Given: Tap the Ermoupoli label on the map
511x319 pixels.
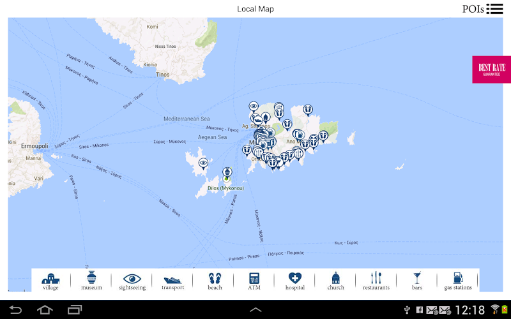Looking at the screenshot, I should [x=34, y=146].
